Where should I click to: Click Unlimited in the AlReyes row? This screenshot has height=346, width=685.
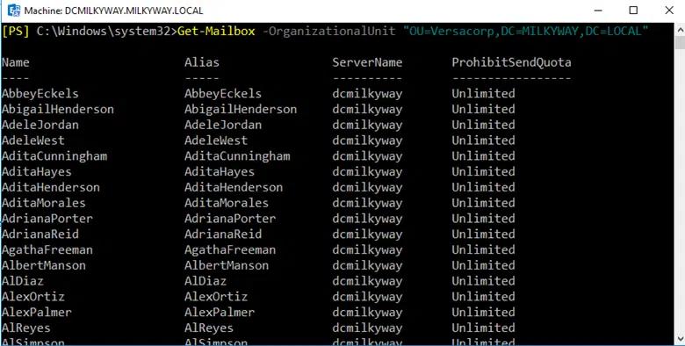[484, 328]
